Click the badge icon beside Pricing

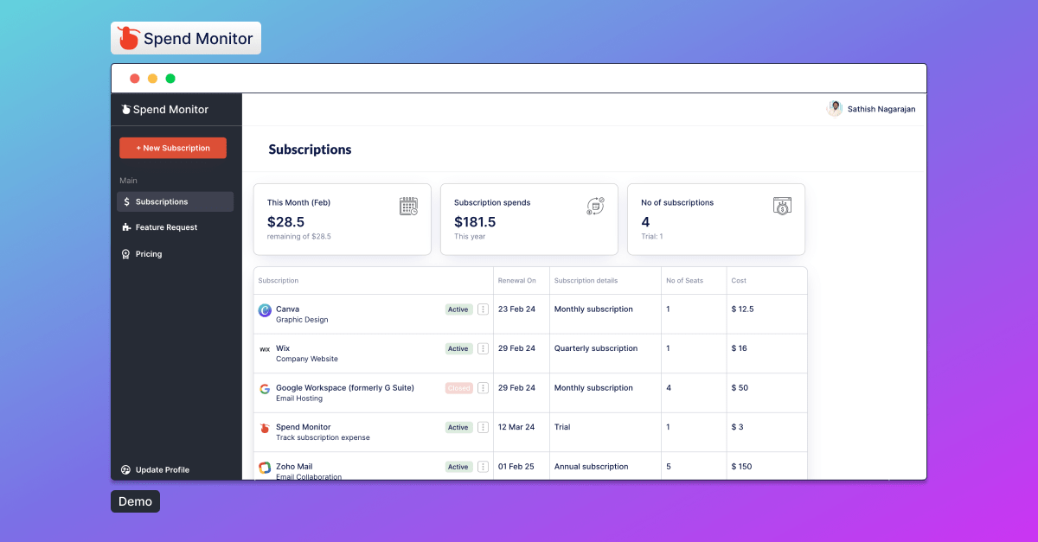click(x=126, y=254)
